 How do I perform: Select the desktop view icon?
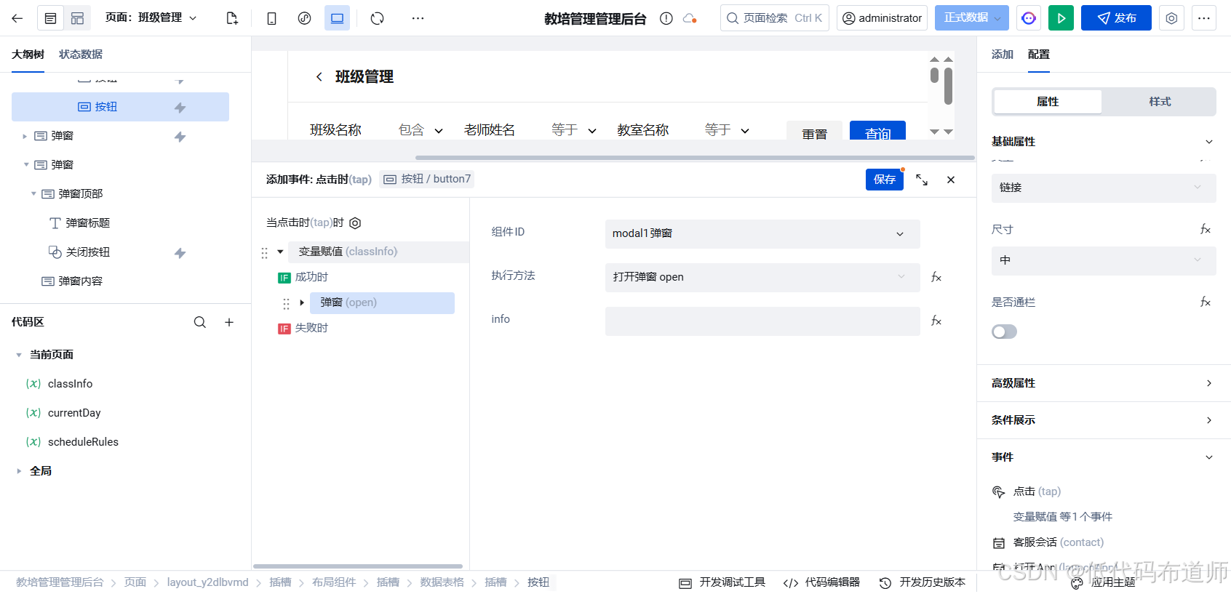(x=337, y=18)
